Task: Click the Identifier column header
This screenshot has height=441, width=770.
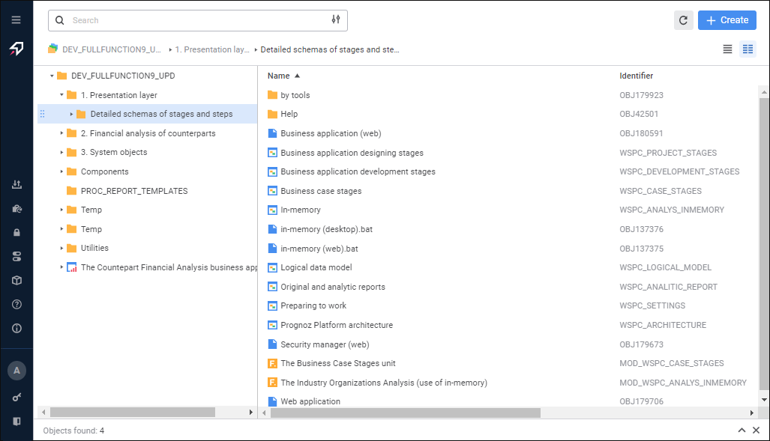Action: click(636, 76)
